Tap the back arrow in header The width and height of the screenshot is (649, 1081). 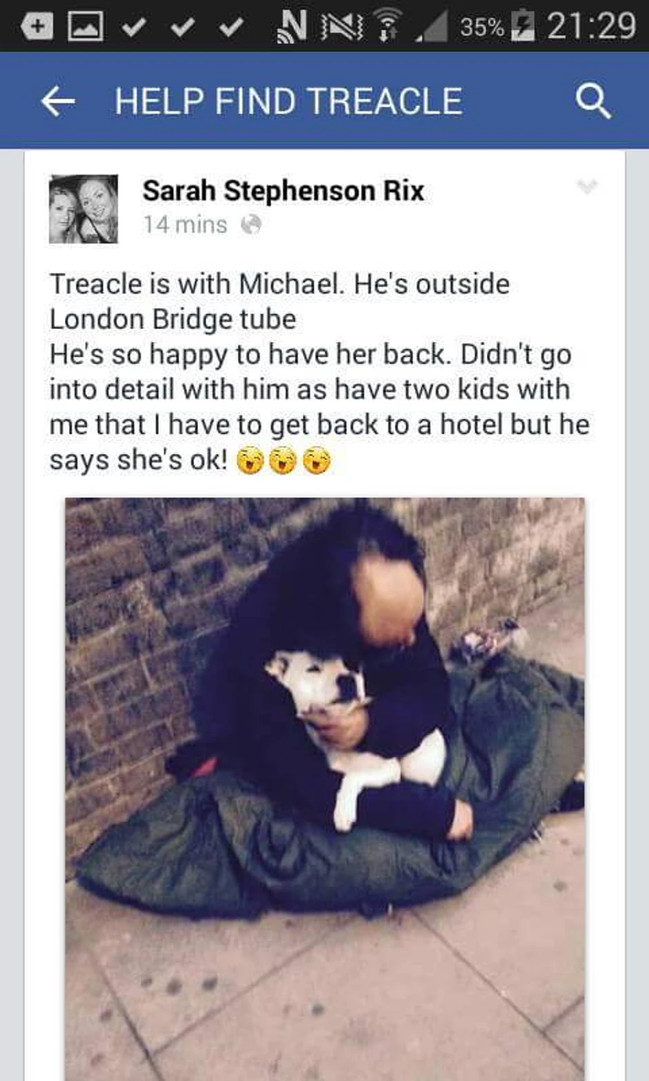[58, 101]
